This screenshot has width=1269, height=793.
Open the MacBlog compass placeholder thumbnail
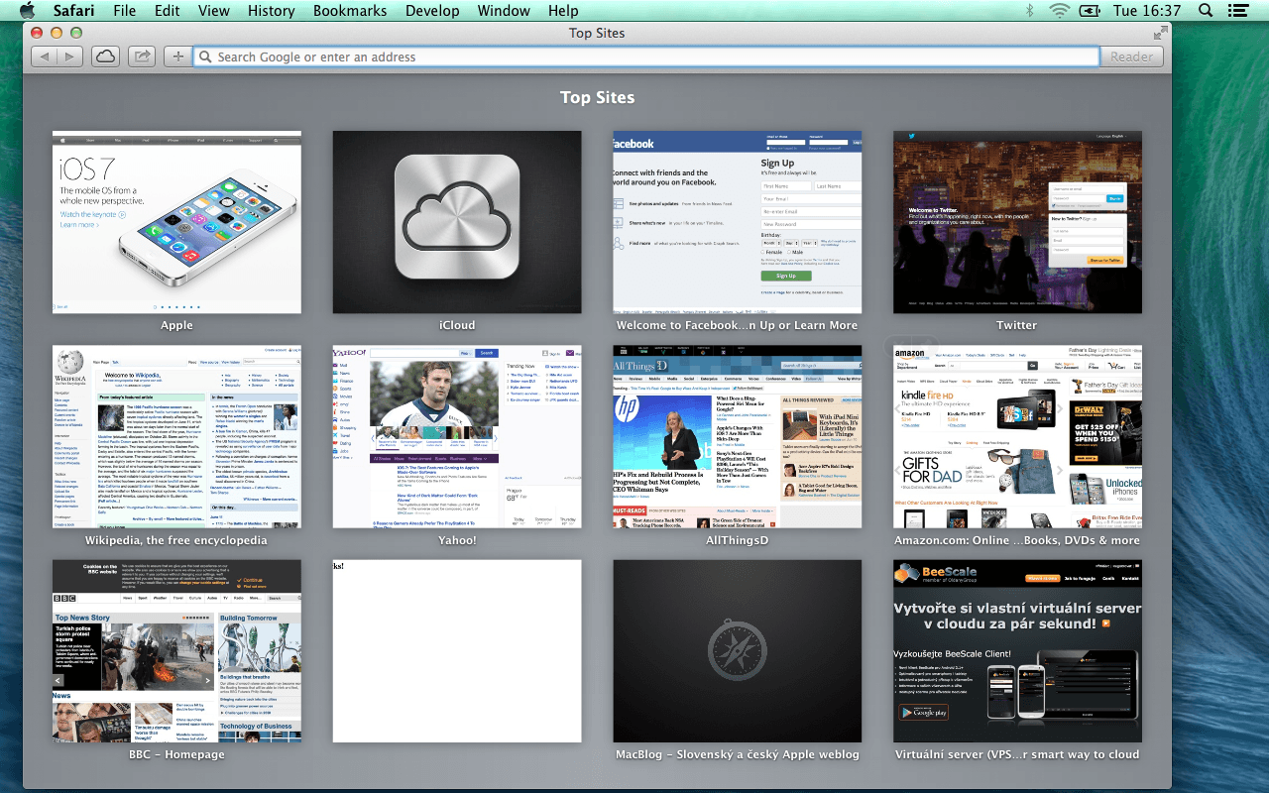point(738,651)
